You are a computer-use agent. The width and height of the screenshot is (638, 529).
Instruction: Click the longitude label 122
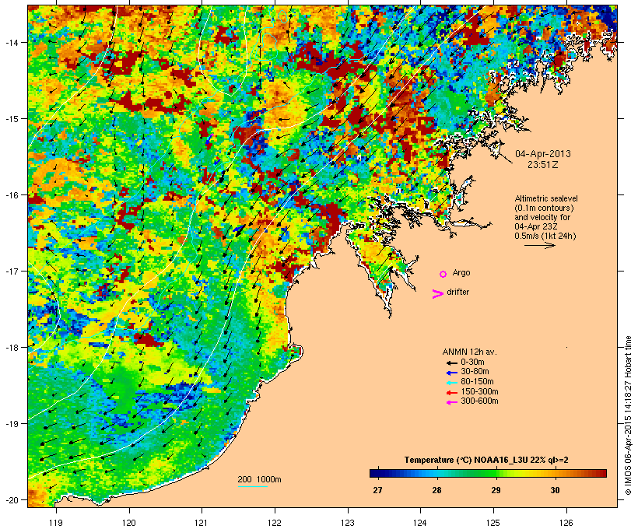tap(275, 523)
